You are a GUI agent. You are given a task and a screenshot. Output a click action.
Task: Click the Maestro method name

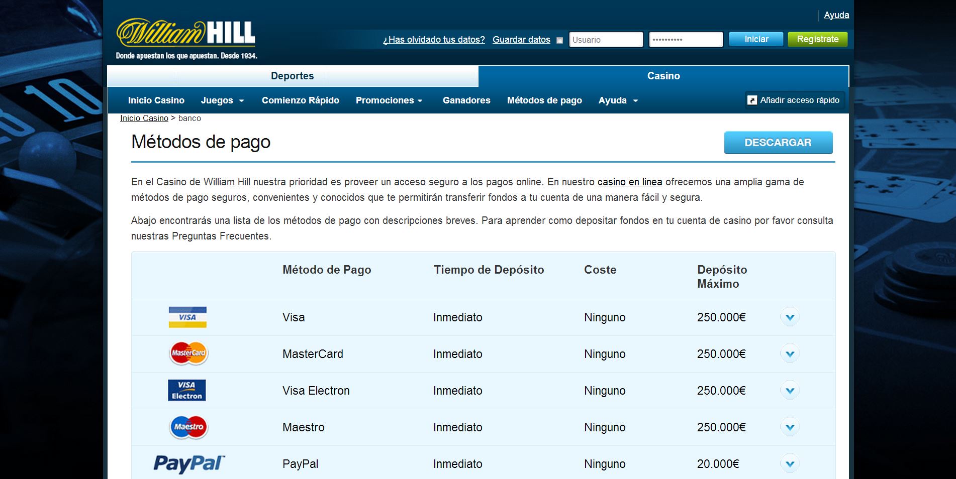304,427
